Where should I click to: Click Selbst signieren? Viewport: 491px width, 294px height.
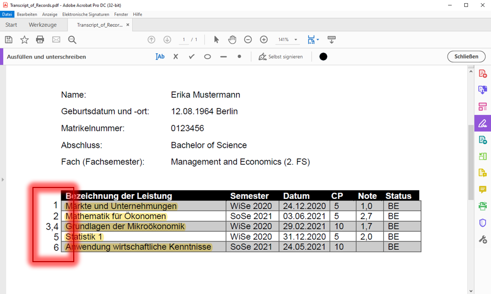coord(281,56)
